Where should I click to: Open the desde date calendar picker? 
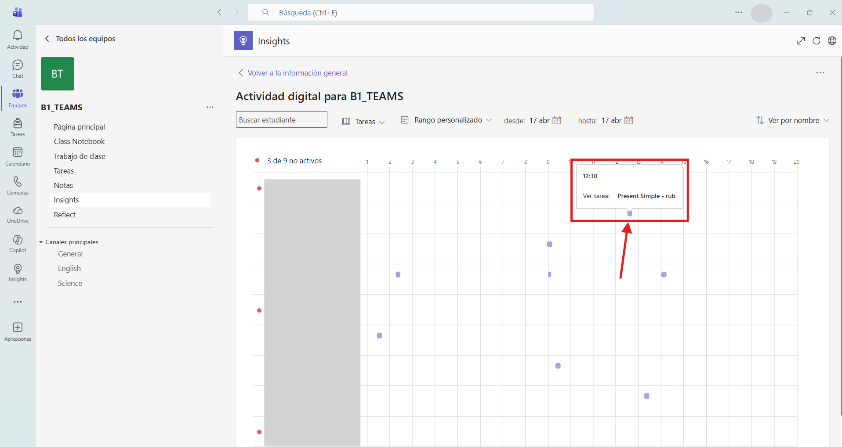(557, 120)
